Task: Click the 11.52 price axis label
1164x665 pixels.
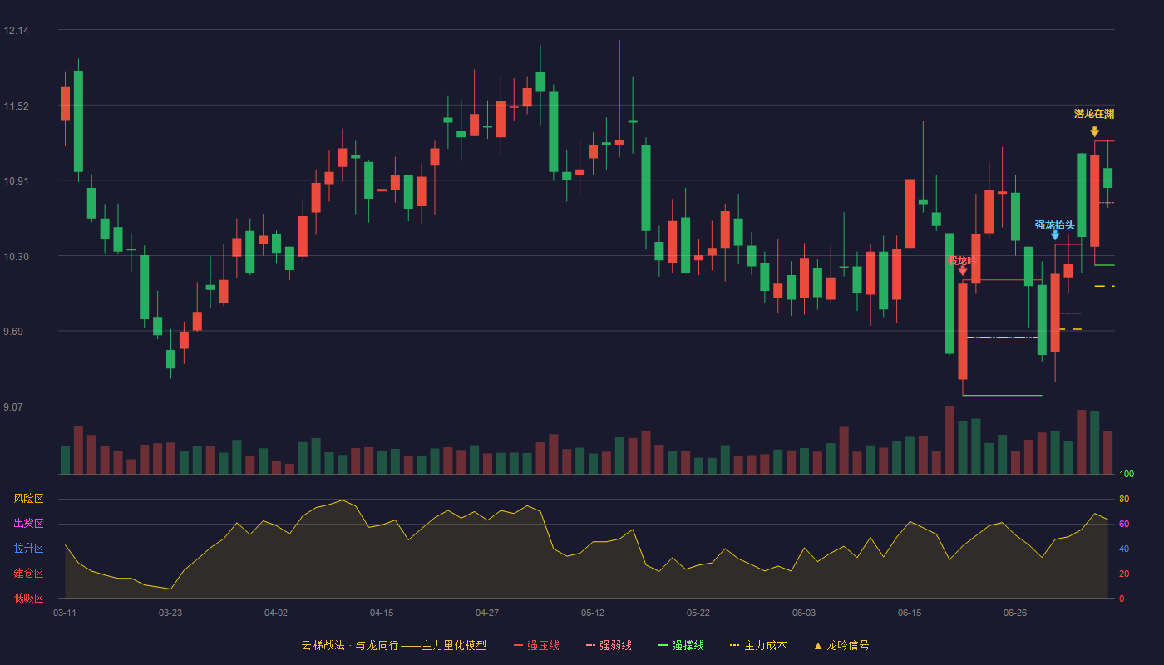Action: 16,106
